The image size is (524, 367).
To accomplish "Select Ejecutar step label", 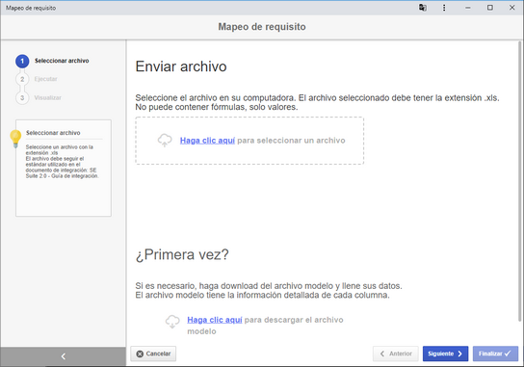I will [46, 79].
